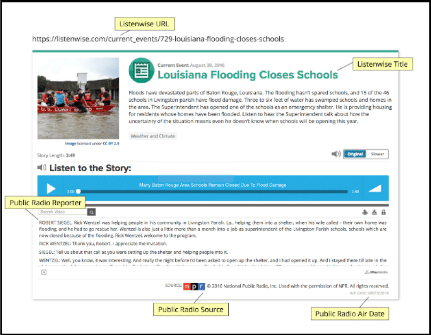431x335 pixels.
Task: Click the Current Event label text
Action: click(173, 65)
